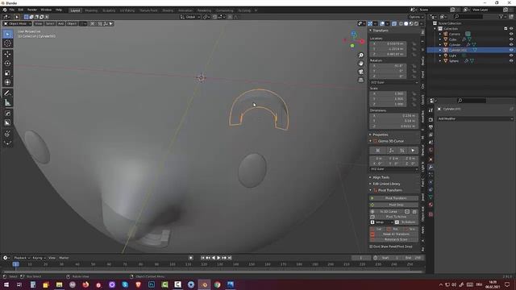516x290 pixels.
Task: Switch to the Layout workspace tab
Action: point(75,10)
